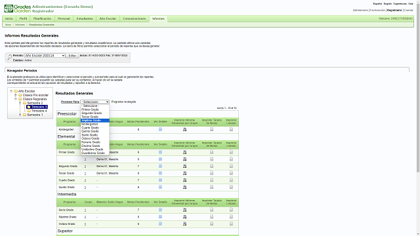This screenshot has height=236, width=420.
Task: Print Listado for Sexto Grado
Action: point(231,210)
